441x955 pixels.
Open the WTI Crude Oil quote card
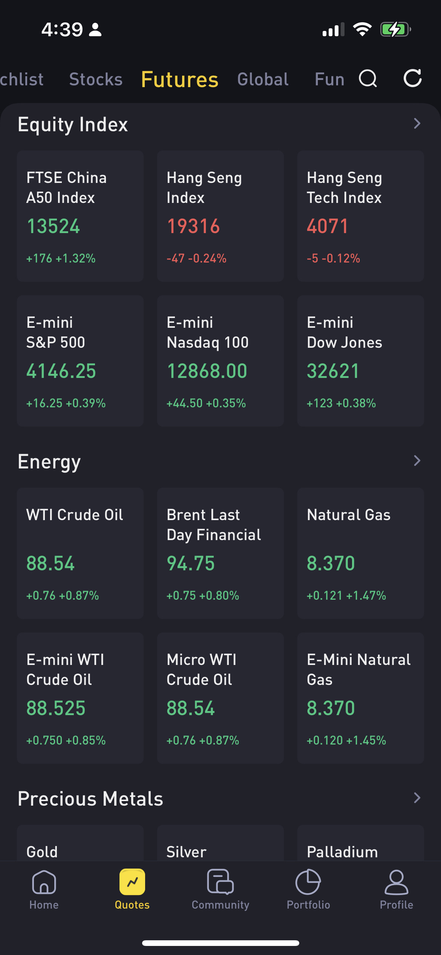pos(80,553)
